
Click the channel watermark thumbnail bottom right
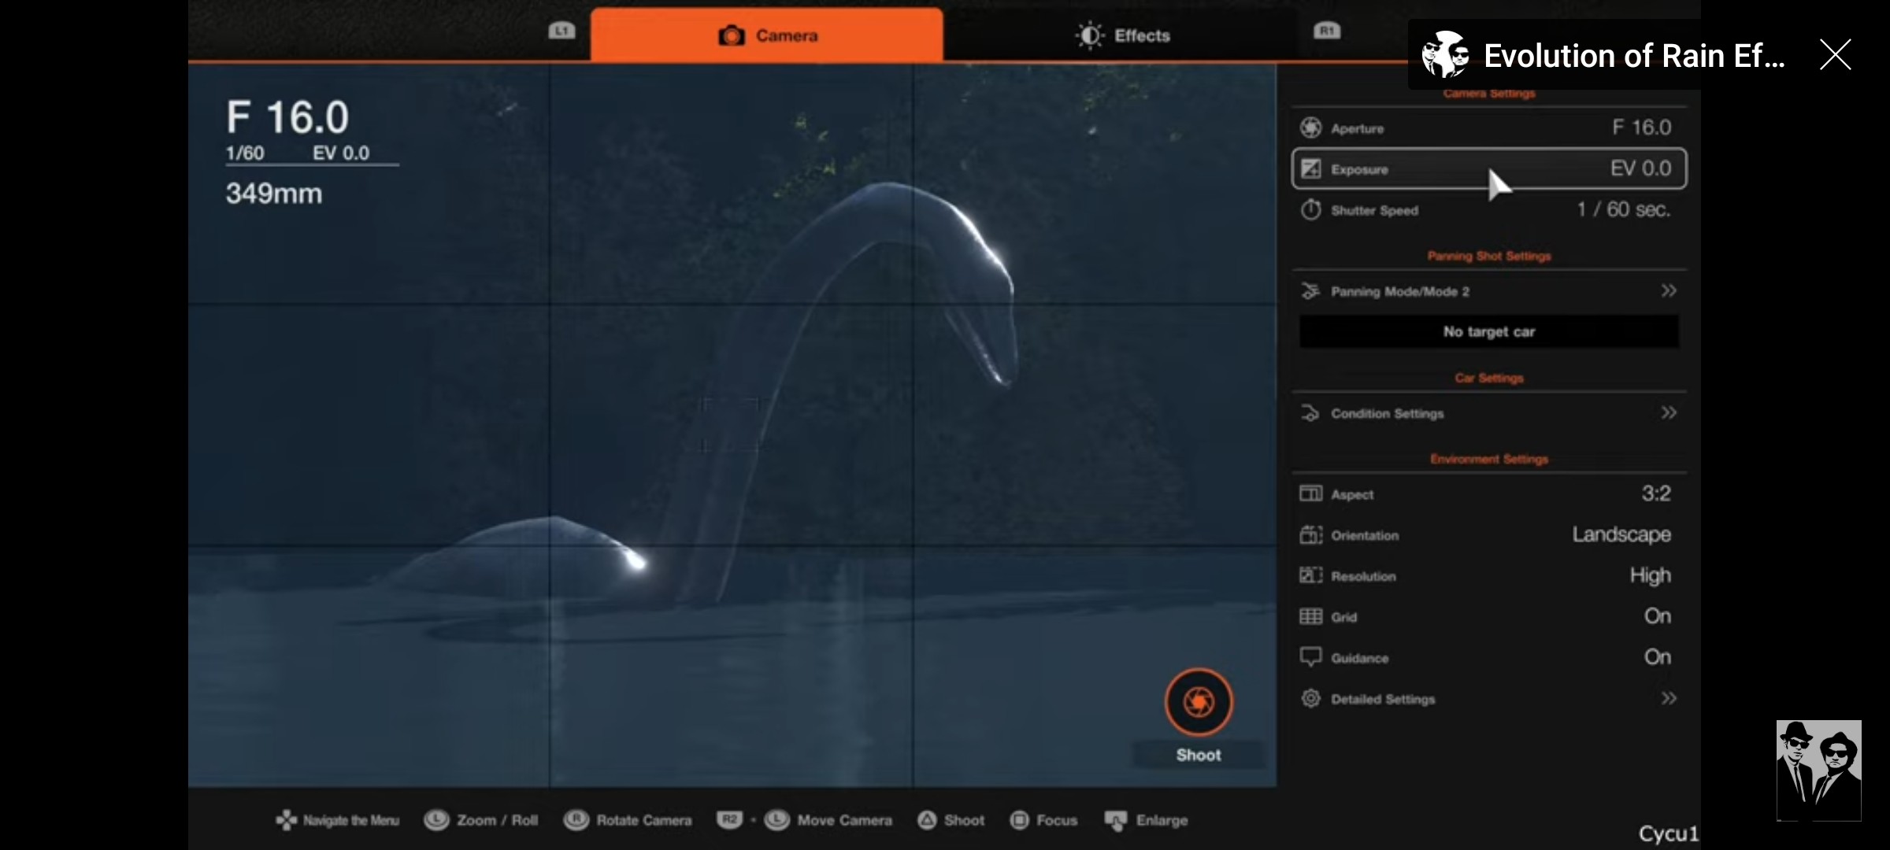click(1818, 771)
